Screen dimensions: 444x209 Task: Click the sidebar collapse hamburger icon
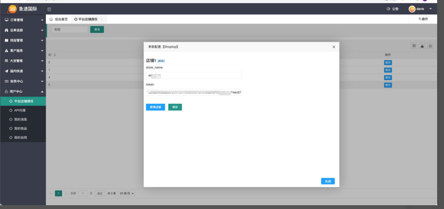pos(49,9)
